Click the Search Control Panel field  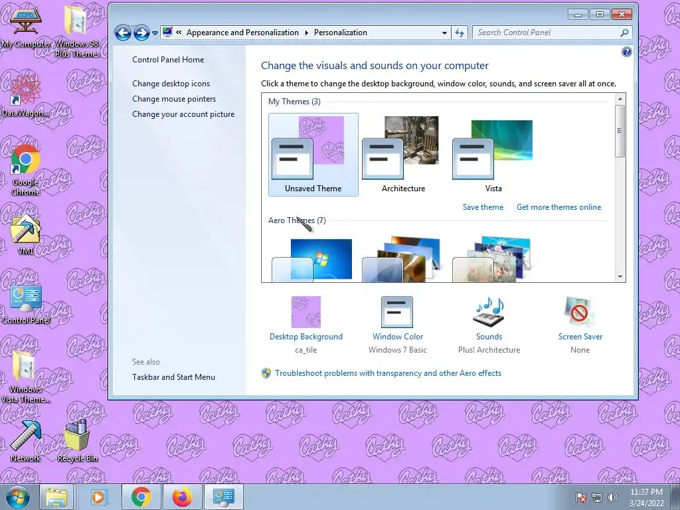(x=552, y=33)
